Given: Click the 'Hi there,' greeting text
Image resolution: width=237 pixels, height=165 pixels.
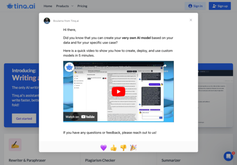Looking at the screenshot, I should 69,30.
